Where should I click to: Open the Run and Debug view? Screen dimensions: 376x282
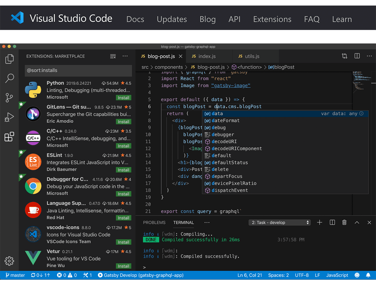pos(9,117)
